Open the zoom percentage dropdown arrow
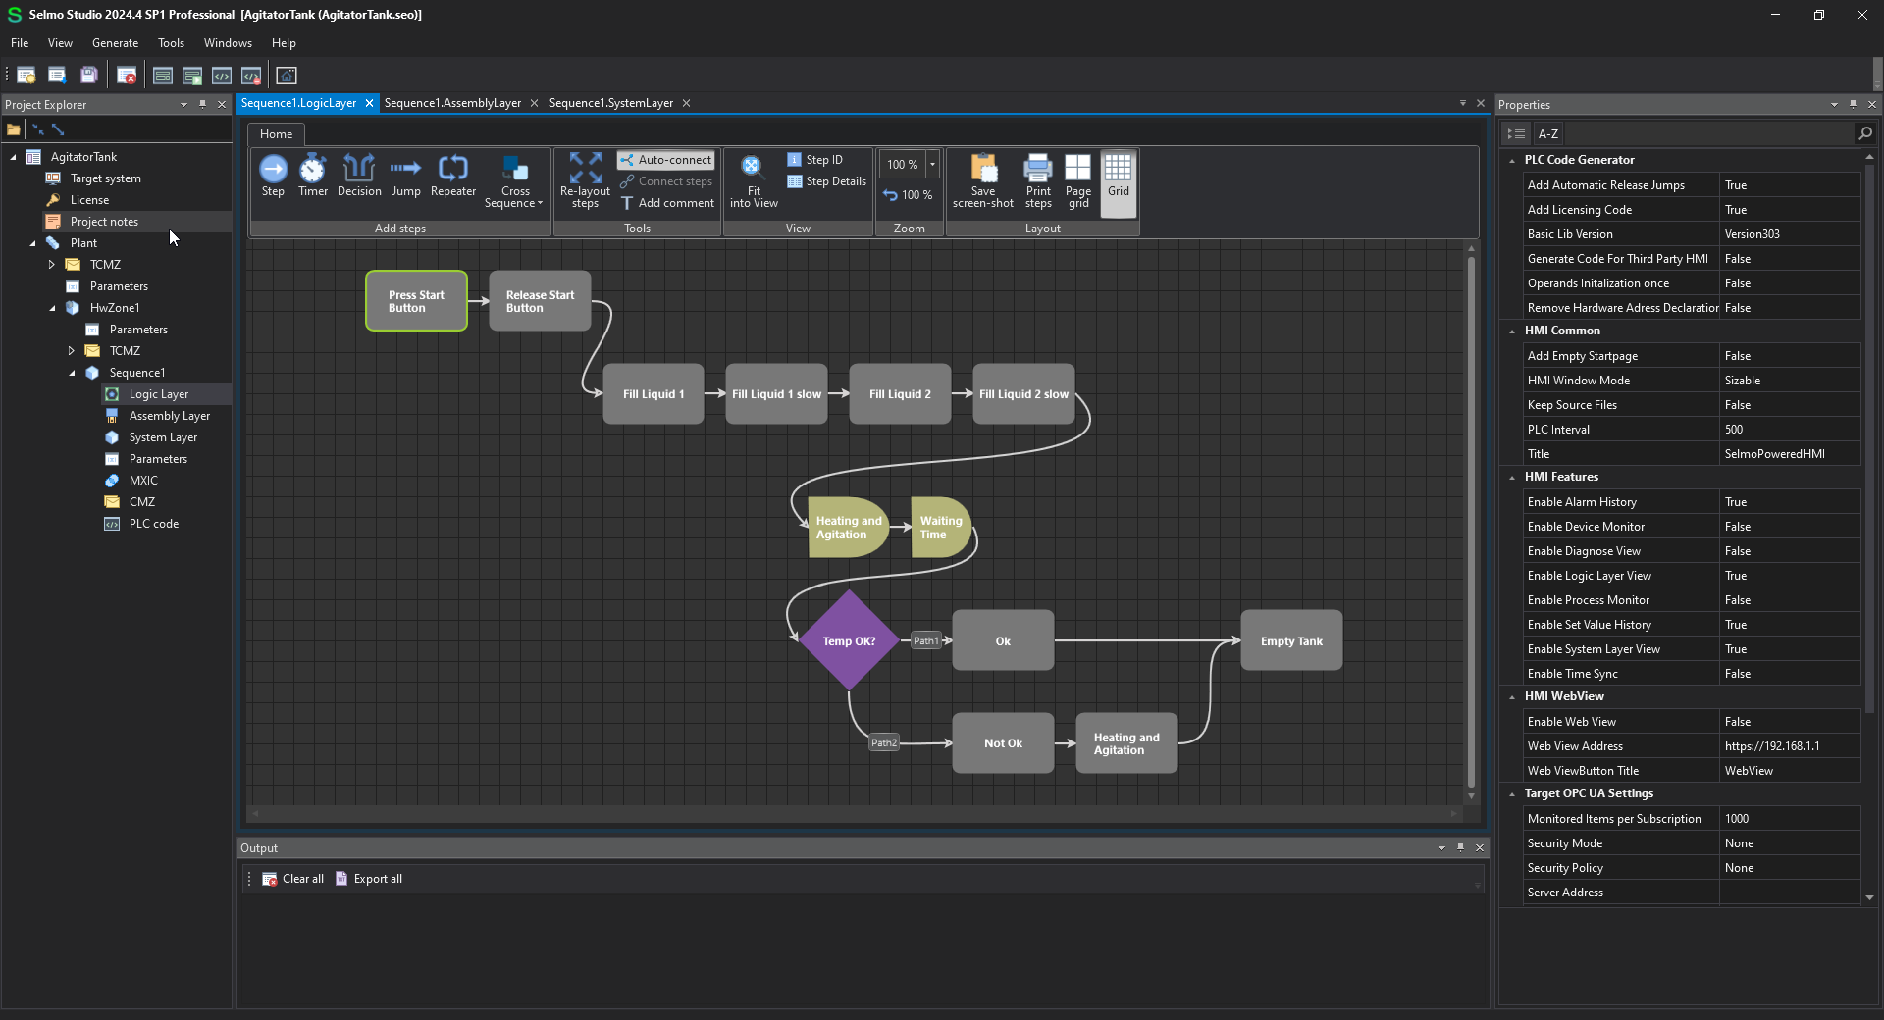 (932, 165)
